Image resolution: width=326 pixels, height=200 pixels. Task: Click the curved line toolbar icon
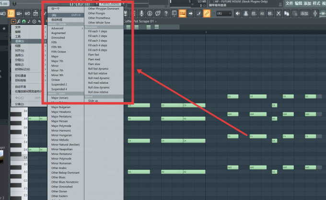point(199,13)
